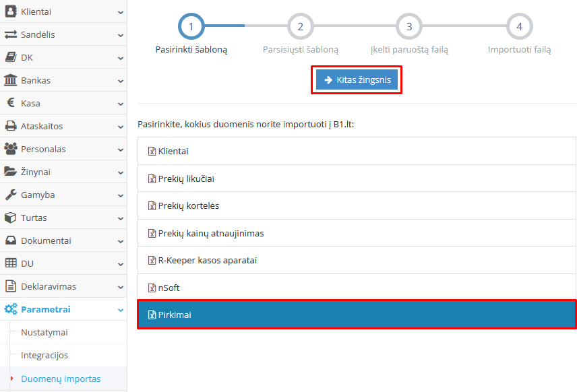Click the Ataskaitos printer icon

tap(11, 126)
